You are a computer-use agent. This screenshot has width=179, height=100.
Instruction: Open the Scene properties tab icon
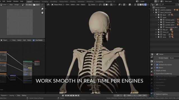[x=152, y=72]
